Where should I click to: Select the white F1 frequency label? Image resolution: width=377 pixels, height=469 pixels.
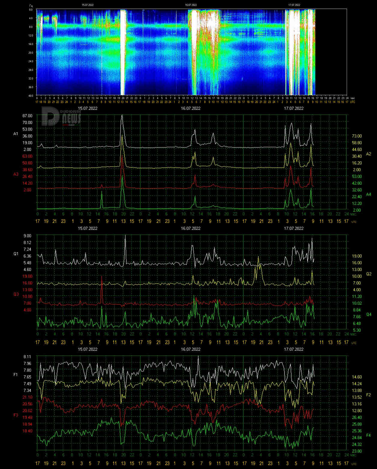(x=16, y=374)
